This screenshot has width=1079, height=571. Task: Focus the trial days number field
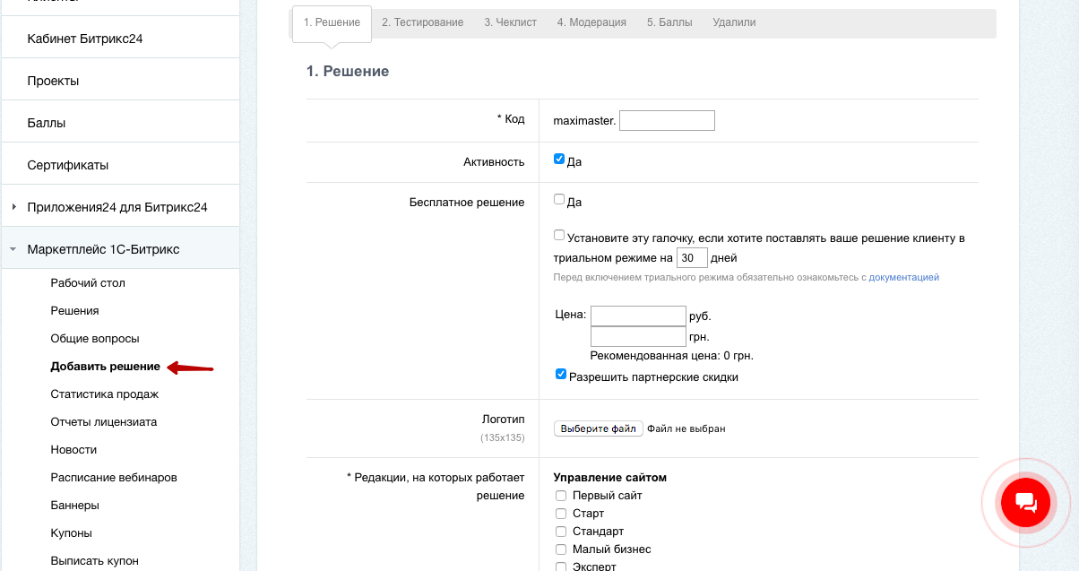click(x=692, y=258)
